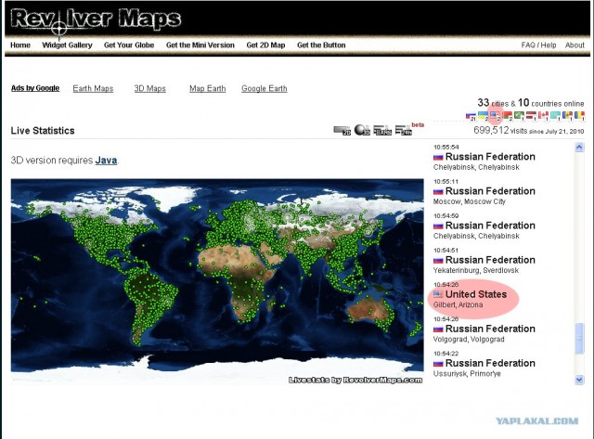Click the flag beside the 10:55:54 Chelyabinsk entry
The image size is (594, 439).
coord(438,157)
